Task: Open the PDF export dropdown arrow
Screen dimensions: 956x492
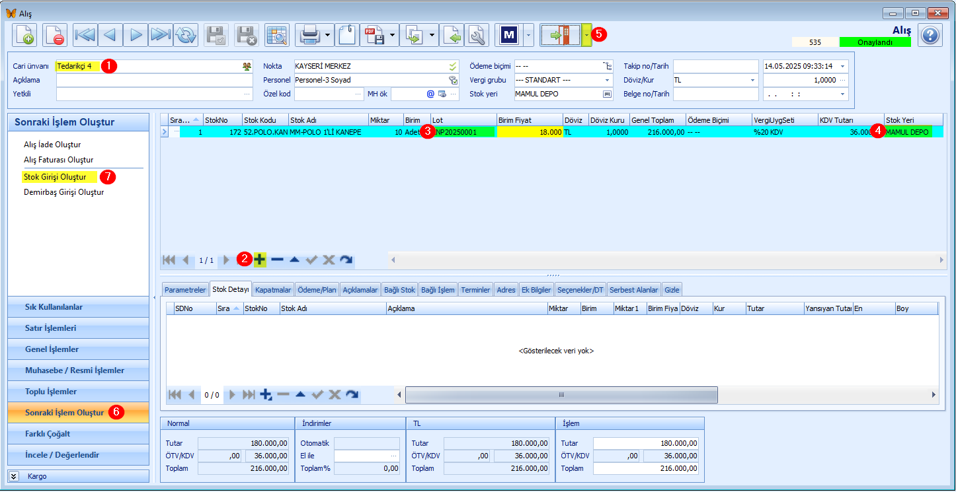Action: point(393,34)
